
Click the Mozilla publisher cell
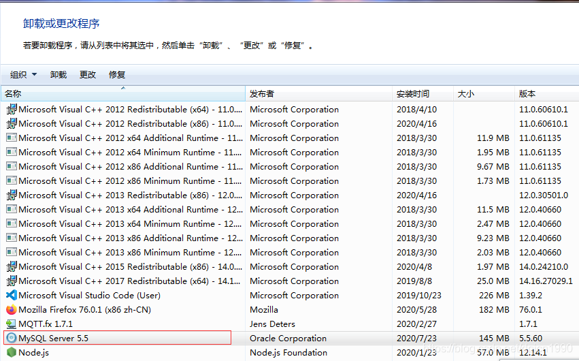264,310
